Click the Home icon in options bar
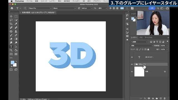 pyautogui.click(x=12, y=8)
